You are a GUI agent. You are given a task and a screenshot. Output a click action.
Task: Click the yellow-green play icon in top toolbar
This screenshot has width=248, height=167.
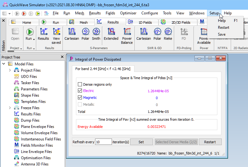(38, 13)
